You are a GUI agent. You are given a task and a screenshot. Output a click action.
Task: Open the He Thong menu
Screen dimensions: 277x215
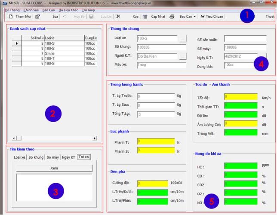coord(12,9)
